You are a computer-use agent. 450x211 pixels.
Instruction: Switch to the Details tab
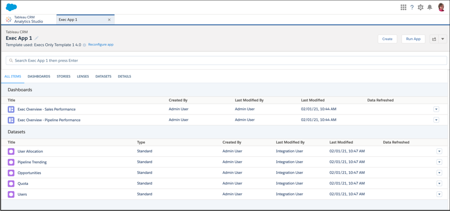(125, 76)
